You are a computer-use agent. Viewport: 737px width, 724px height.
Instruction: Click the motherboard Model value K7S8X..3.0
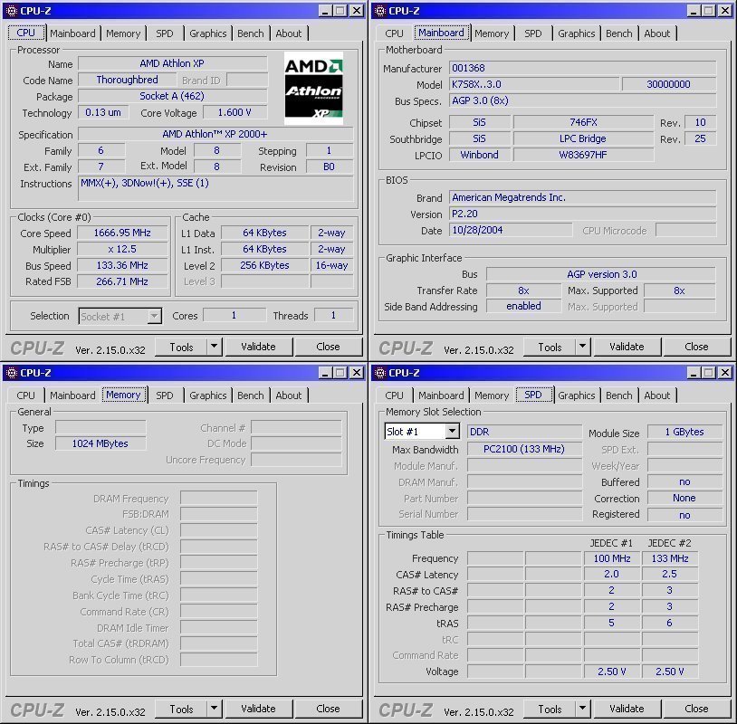point(534,84)
